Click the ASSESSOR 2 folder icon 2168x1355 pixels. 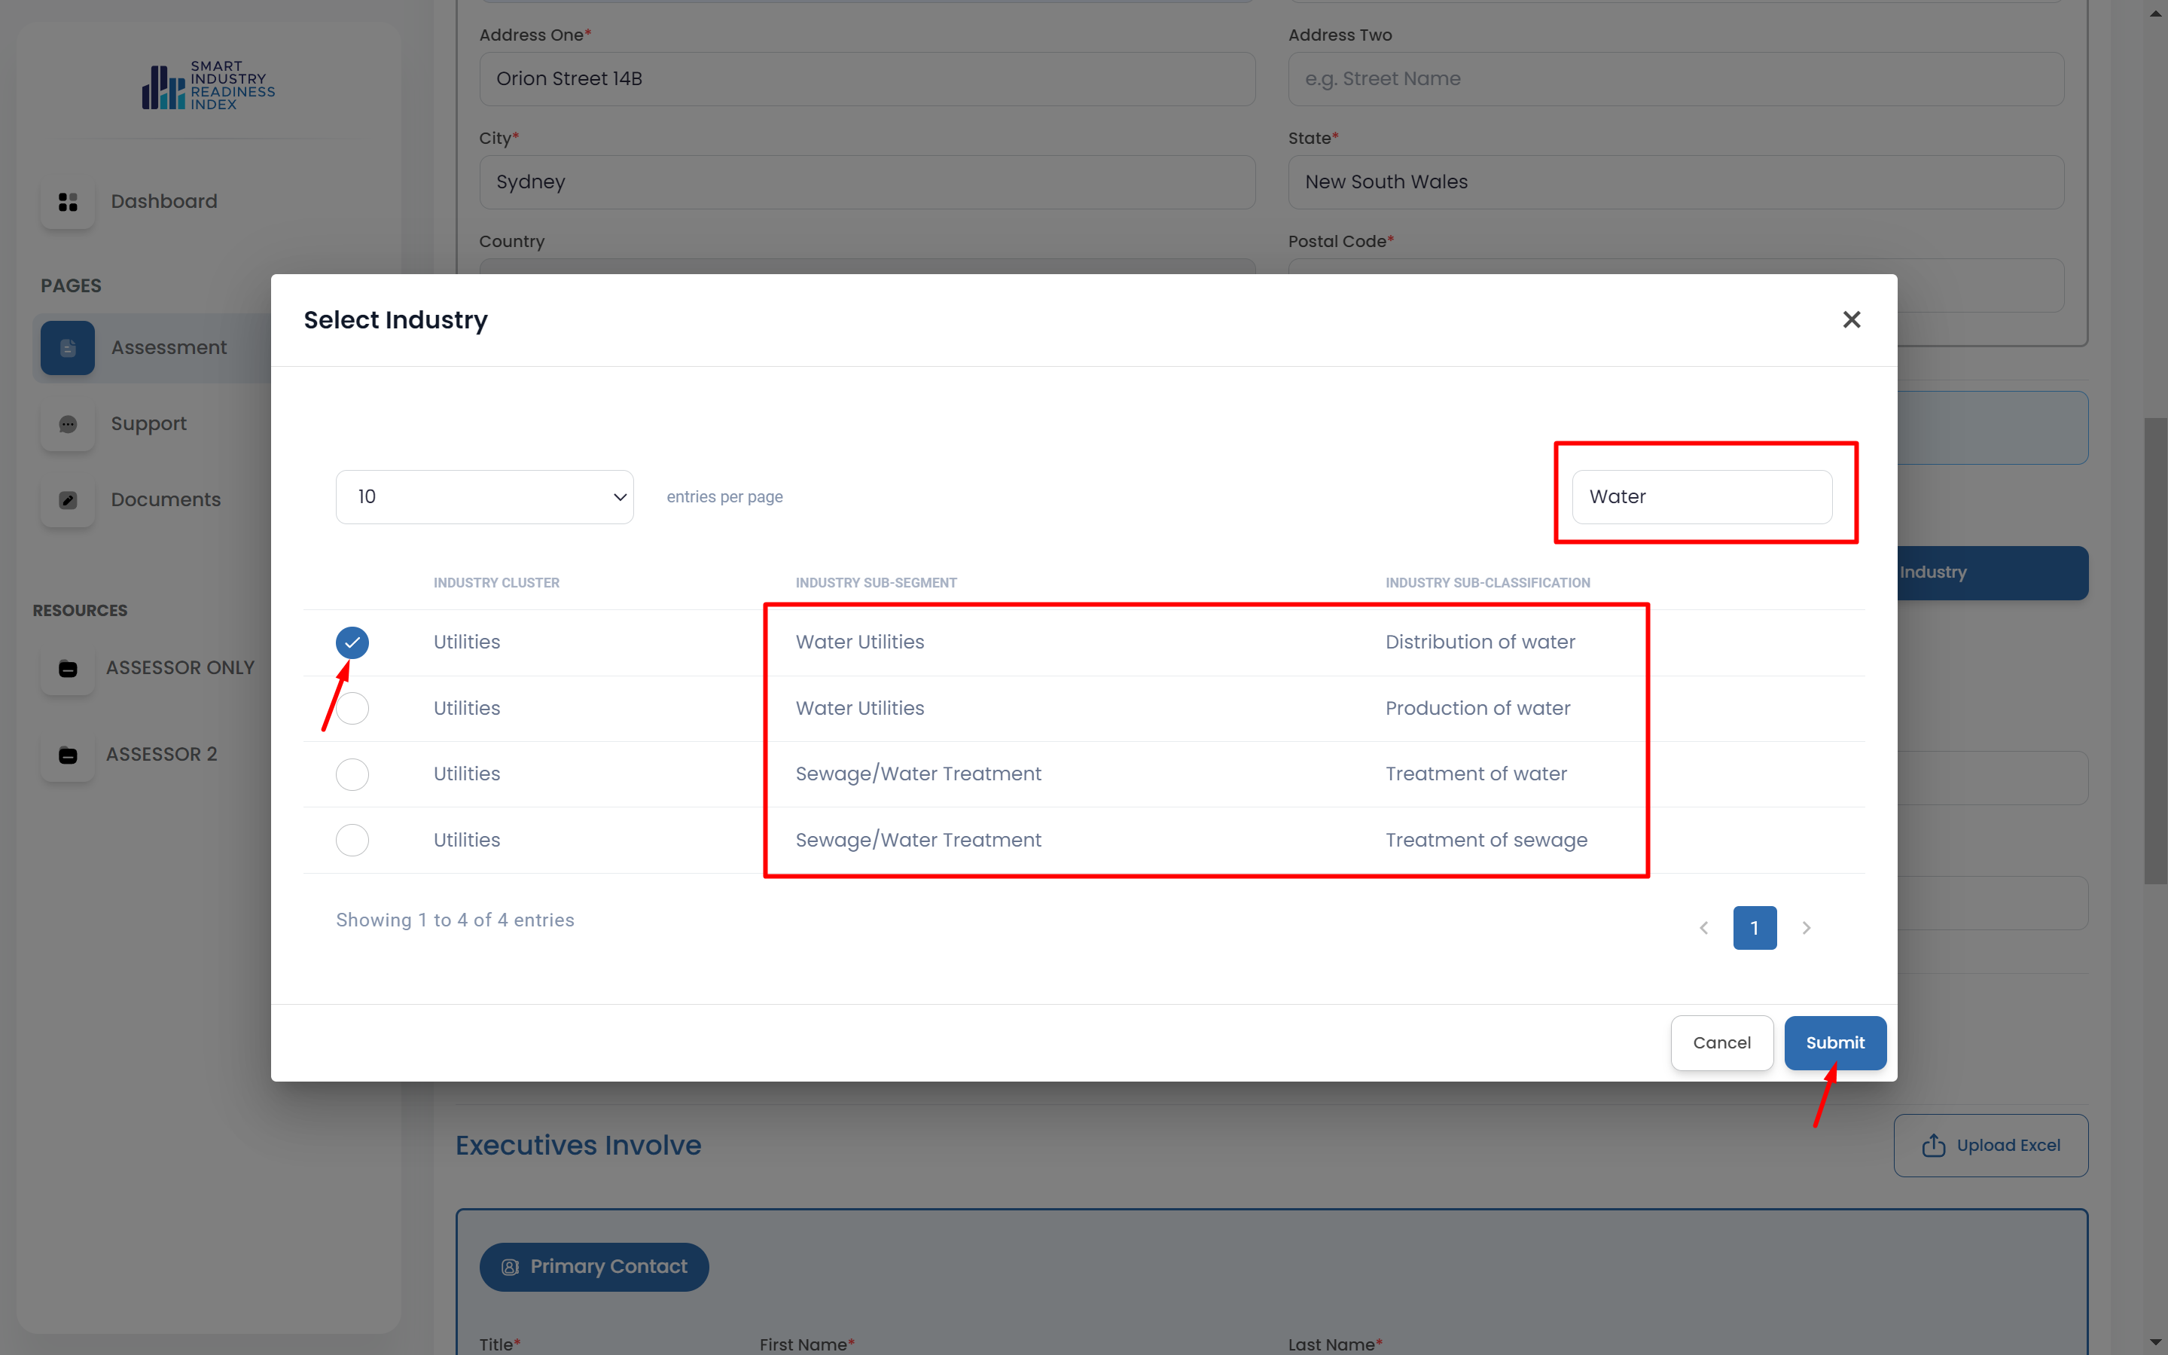[67, 755]
